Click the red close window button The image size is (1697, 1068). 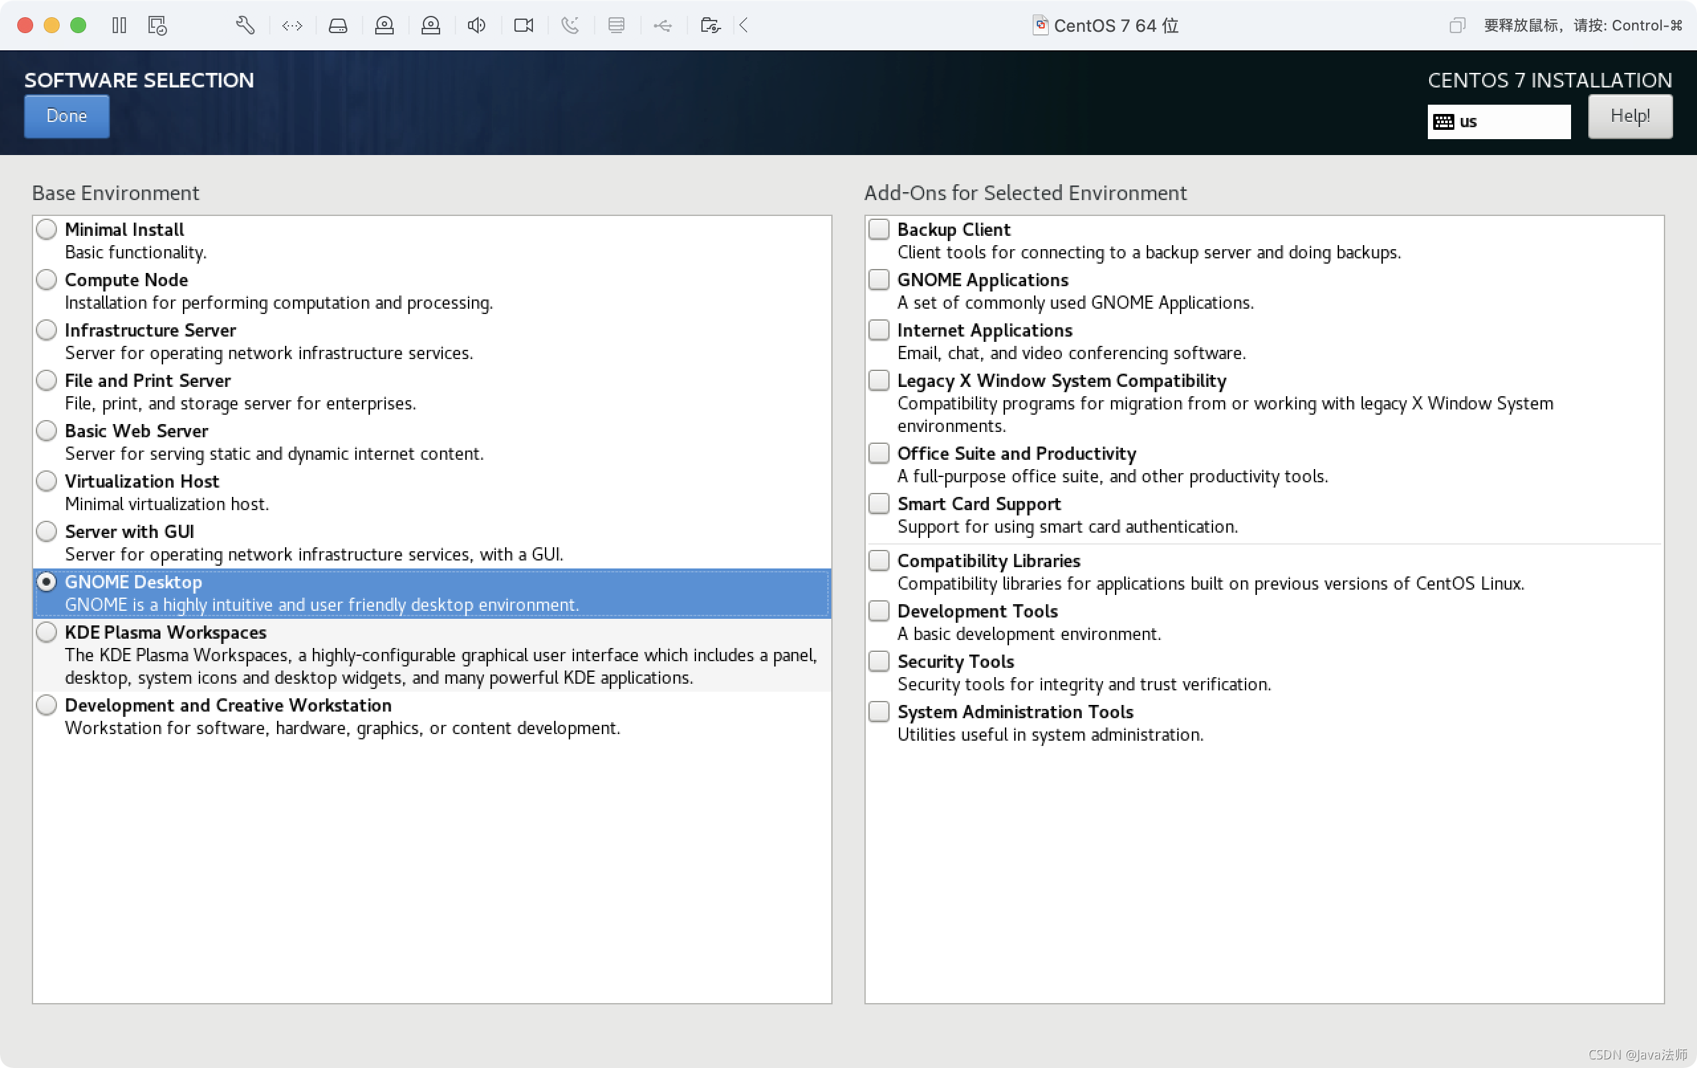[x=25, y=25]
